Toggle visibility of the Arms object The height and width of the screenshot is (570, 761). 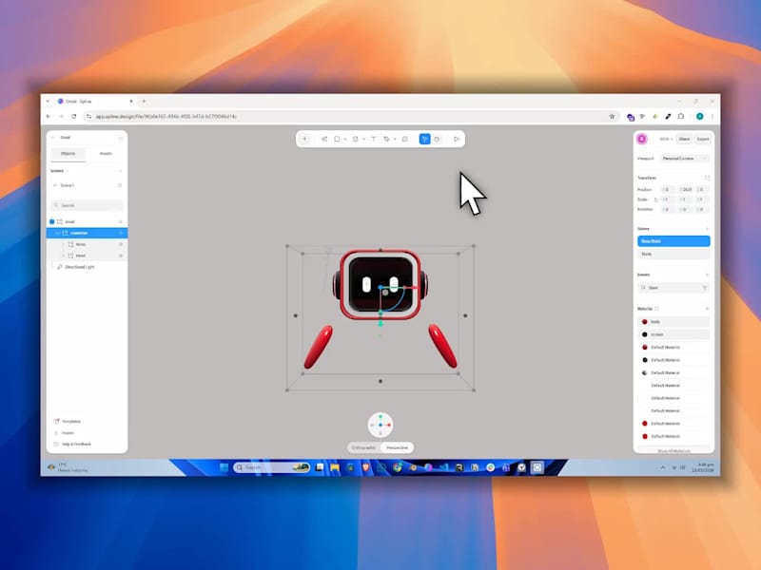(x=120, y=244)
